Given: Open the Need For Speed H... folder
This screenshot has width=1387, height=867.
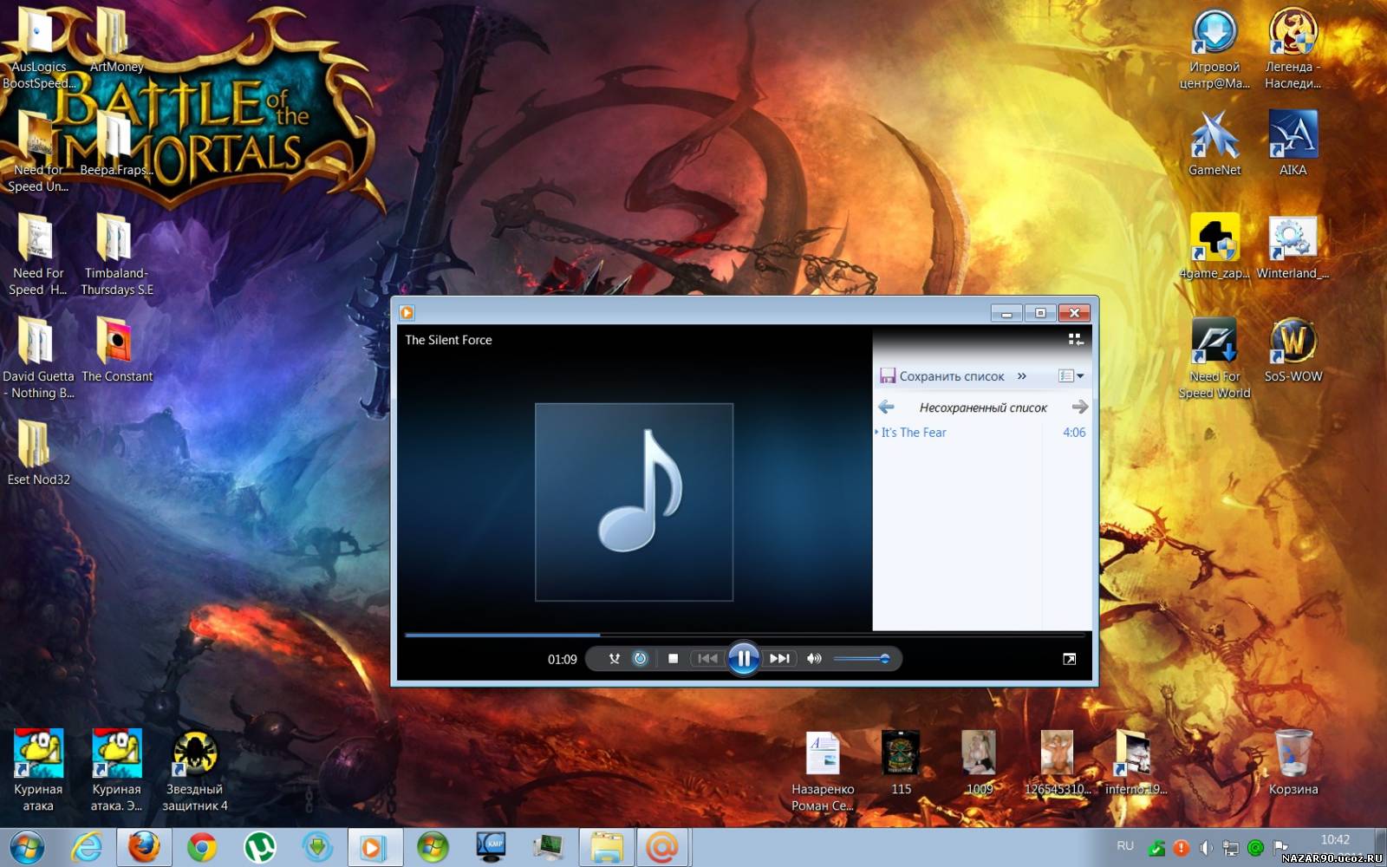Looking at the screenshot, I should pos(38,256).
